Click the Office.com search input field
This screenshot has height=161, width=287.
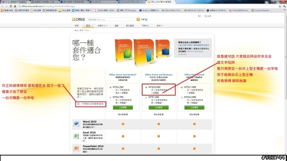(112, 19)
